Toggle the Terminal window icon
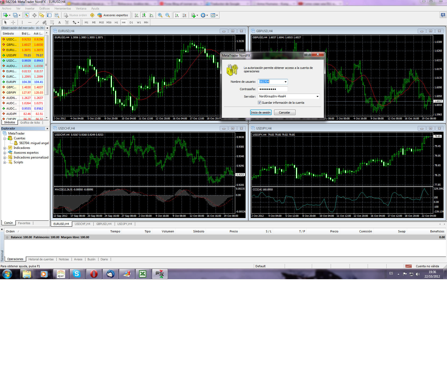This screenshot has width=447, height=376. (49, 15)
